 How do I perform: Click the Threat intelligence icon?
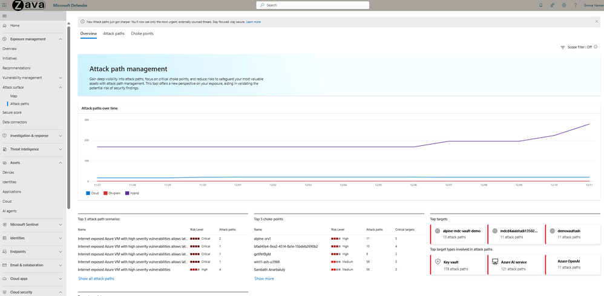5,149
